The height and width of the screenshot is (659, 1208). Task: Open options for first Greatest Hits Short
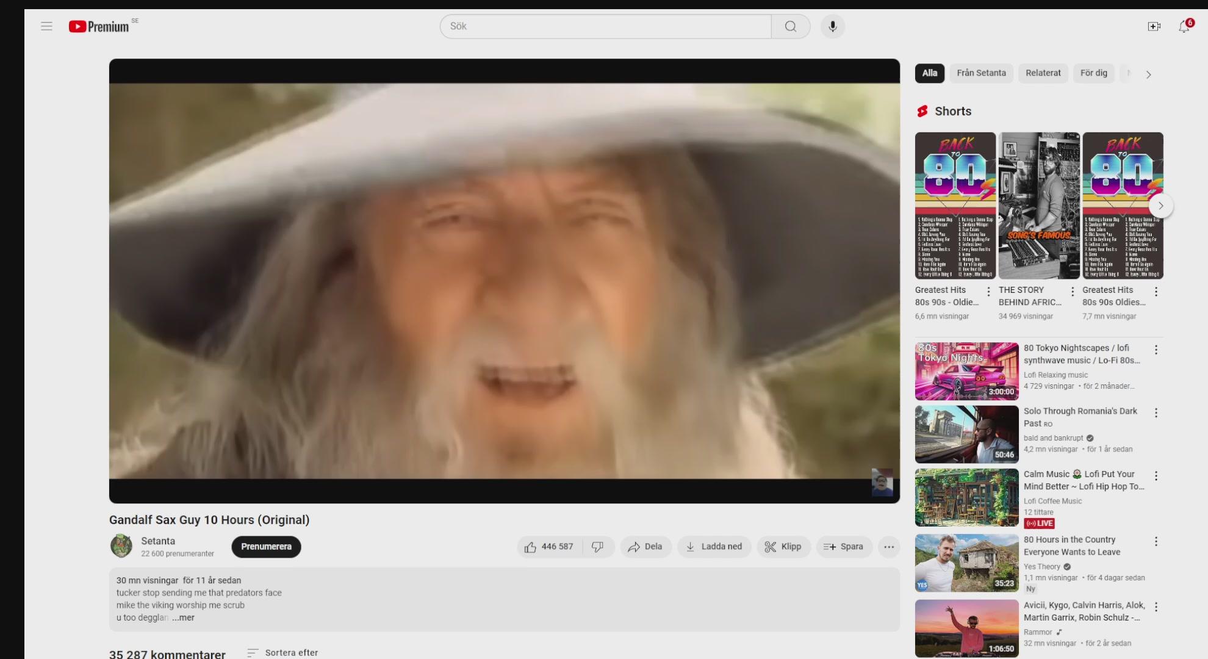point(989,292)
